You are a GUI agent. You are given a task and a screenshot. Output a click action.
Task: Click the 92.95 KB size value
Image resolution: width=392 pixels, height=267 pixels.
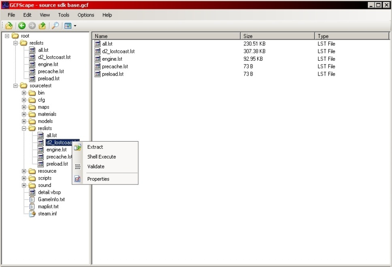253,59
